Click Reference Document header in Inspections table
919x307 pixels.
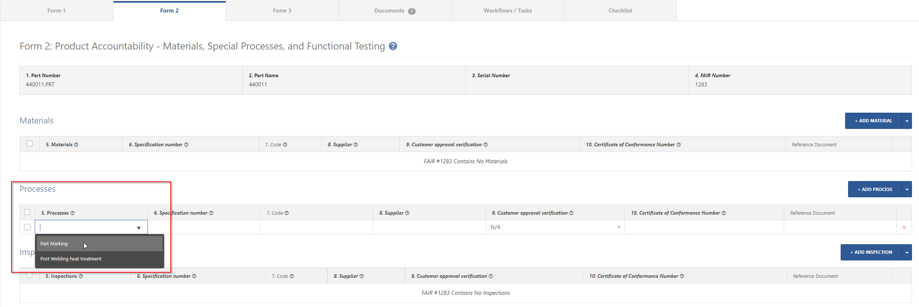815,276
